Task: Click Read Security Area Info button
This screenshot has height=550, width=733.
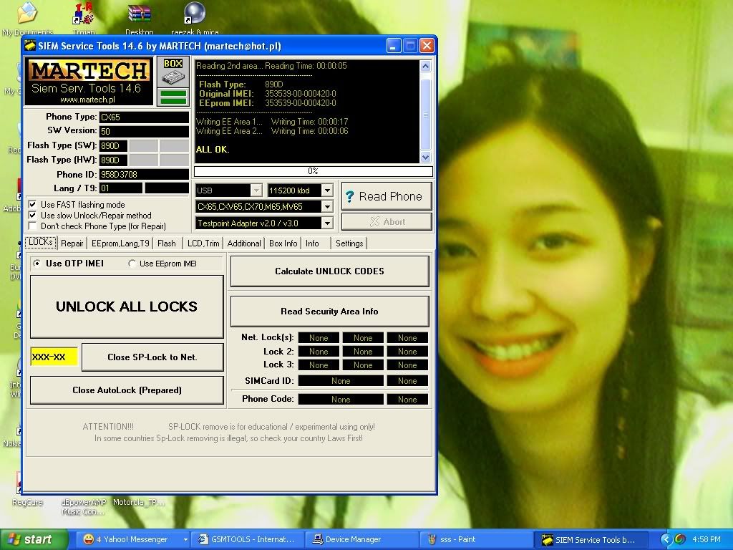Action: point(329,311)
